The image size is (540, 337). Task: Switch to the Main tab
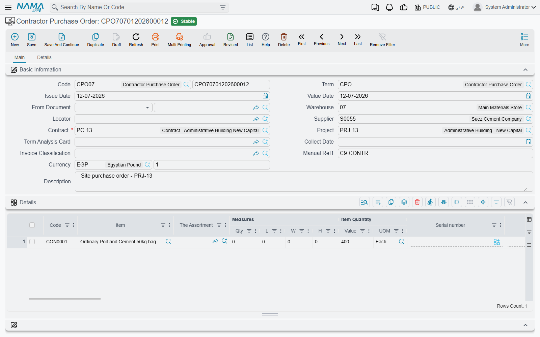pos(20,57)
